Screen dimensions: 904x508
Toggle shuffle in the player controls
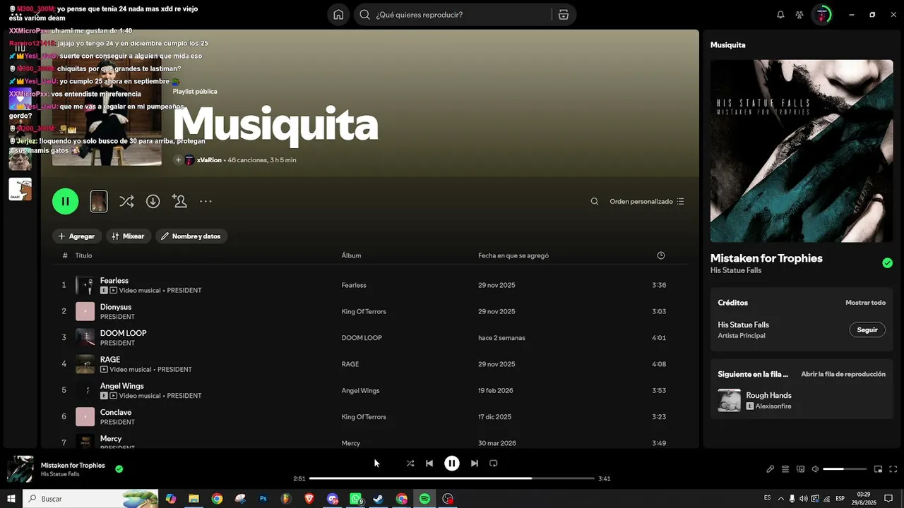tap(410, 464)
